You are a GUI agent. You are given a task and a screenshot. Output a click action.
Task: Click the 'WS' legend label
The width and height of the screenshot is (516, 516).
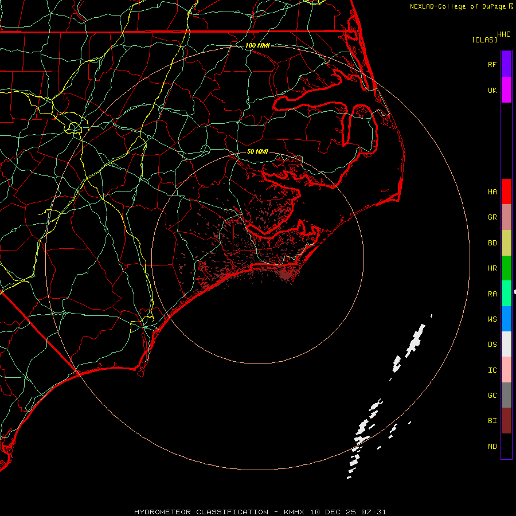(492, 319)
